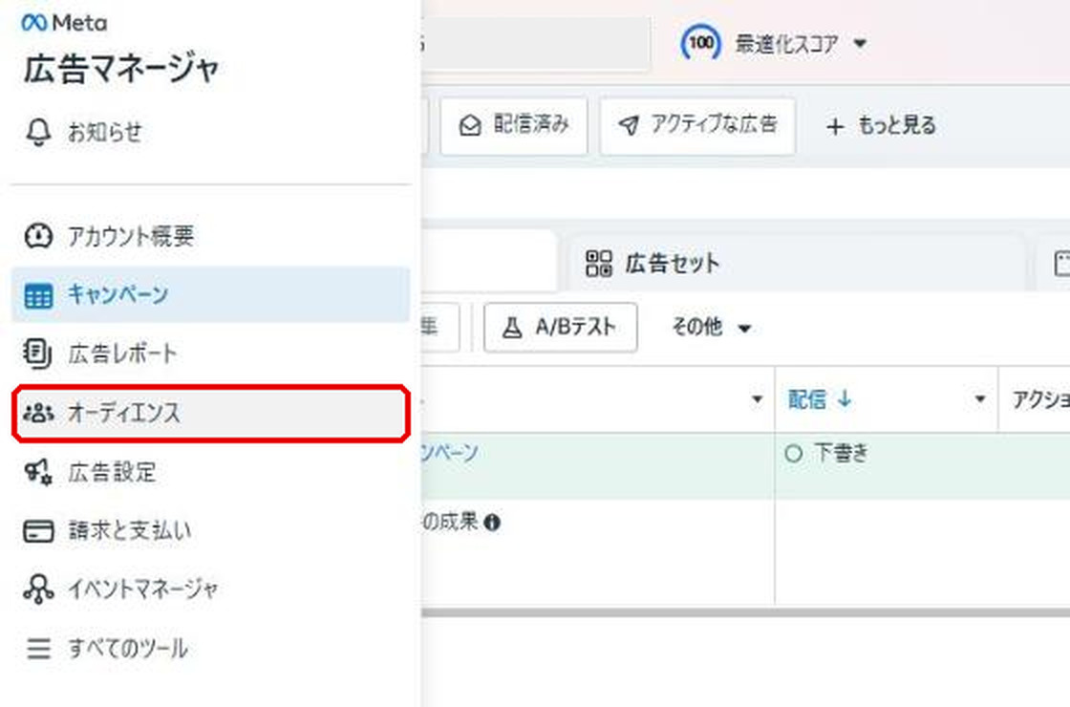
Task: Open the その他 dropdown
Action: click(712, 328)
